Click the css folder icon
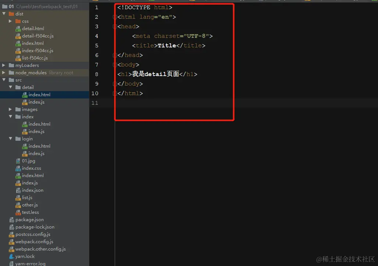The width and height of the screenshot is (378, 266). coord(18,21)
